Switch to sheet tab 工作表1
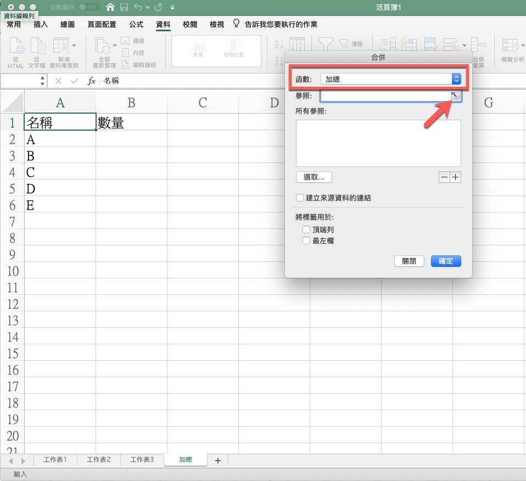Screen dimensions: 526x481 (55, 460)
